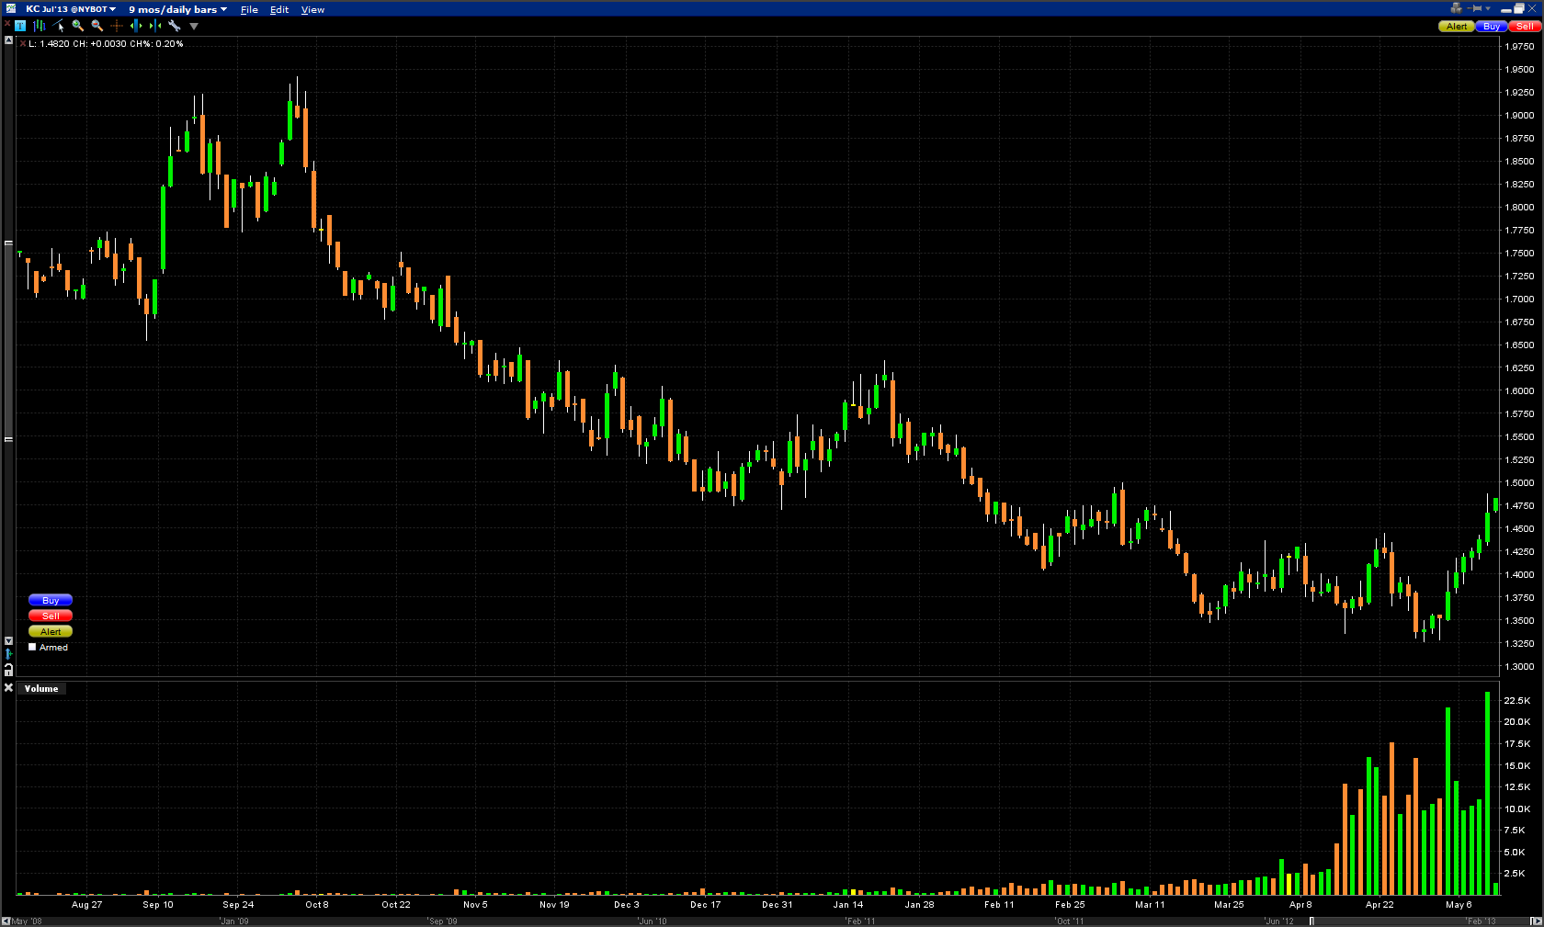The width and height of the screenshot is (1544, 927).
Task: Toggle the padlock icon on left edge
Action: click(8, 670)
